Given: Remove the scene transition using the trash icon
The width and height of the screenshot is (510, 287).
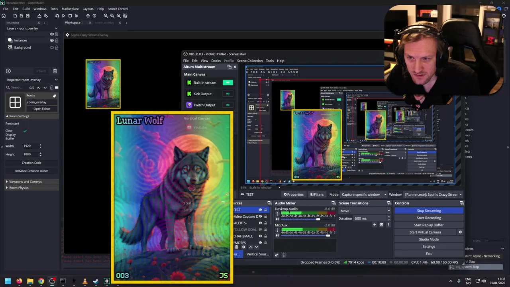Looking at the screenshot, I should [x=381, y=225].
